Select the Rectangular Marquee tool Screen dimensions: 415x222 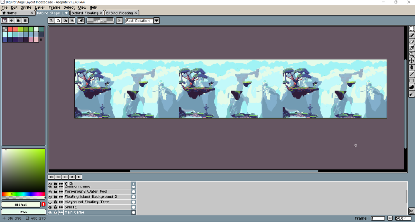point(412,28)
